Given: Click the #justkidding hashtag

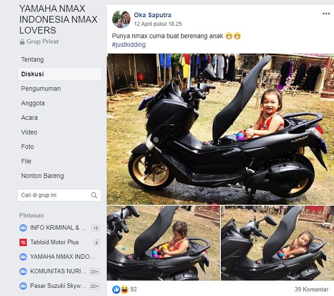Looking at the screenshot, I should tap(129, 45).
